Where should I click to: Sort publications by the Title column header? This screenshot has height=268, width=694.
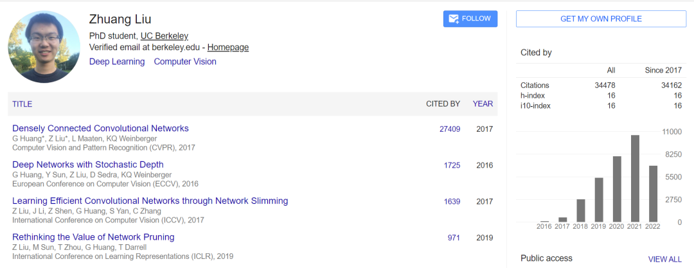coord(22,104)
